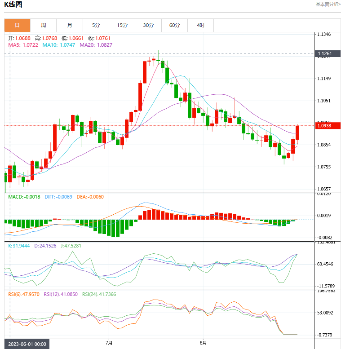Click the 1.0755 price axis label
Screen dimensions: 341x349
[324, 167]
